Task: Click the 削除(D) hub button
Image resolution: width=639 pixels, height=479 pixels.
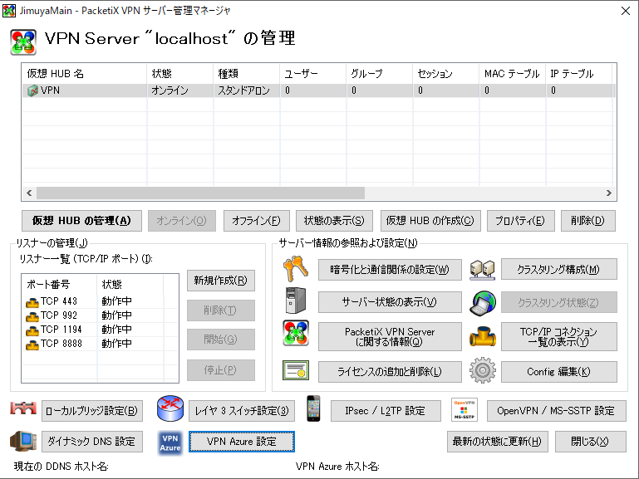Action: 588,221
